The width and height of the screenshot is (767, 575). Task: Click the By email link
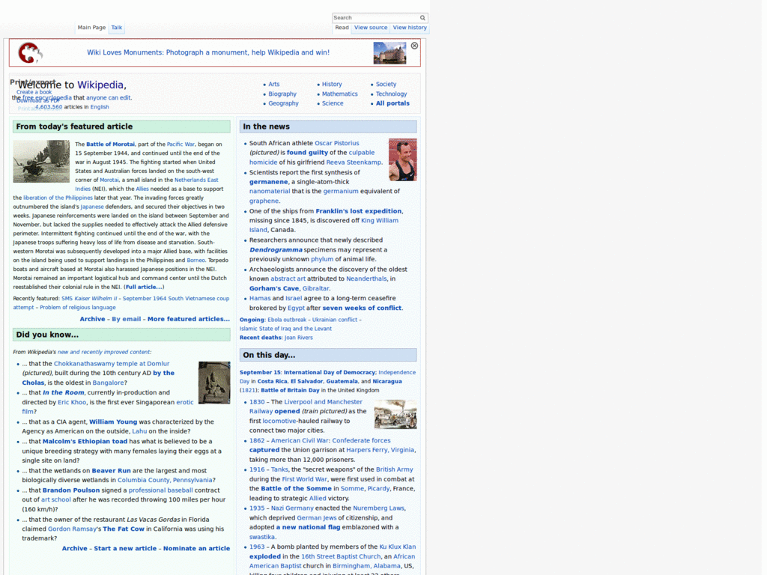(x=126, y=319)
